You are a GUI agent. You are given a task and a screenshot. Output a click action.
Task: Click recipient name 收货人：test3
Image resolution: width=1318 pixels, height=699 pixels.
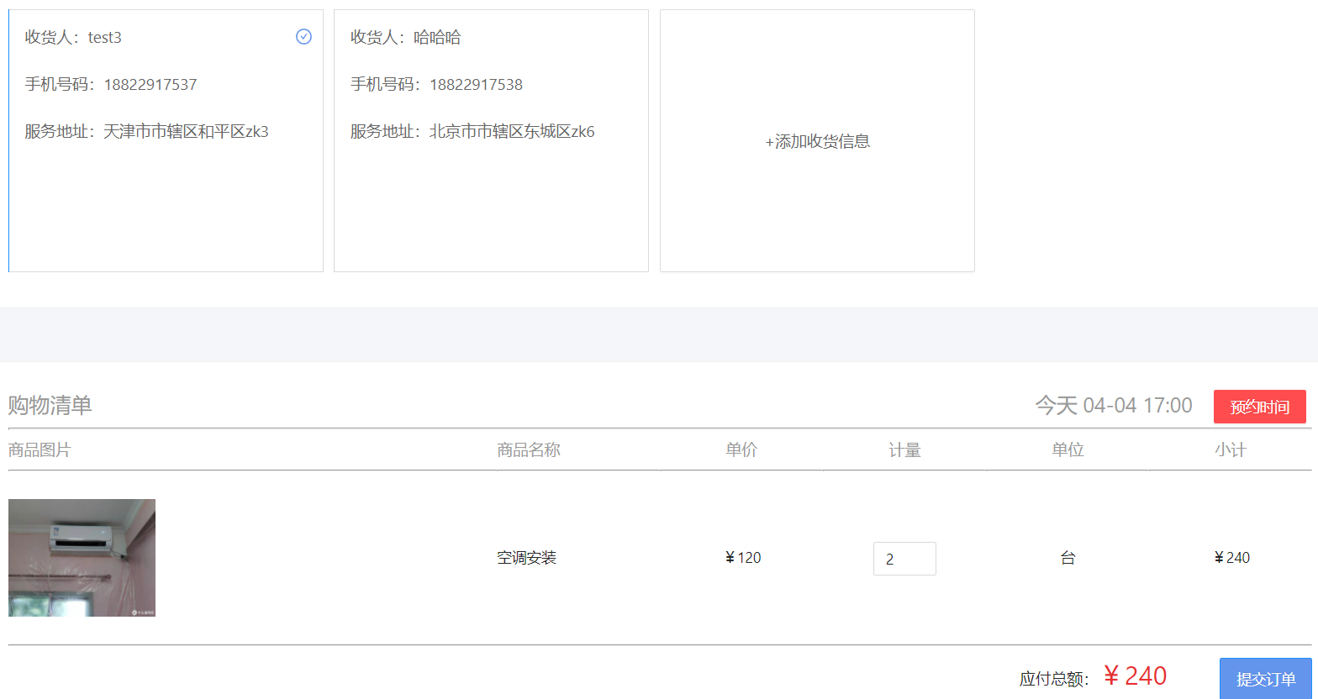tap(73, 37)
